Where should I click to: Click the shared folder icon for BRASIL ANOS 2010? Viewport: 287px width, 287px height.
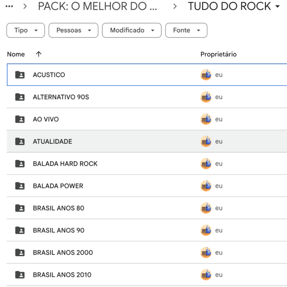19,275
